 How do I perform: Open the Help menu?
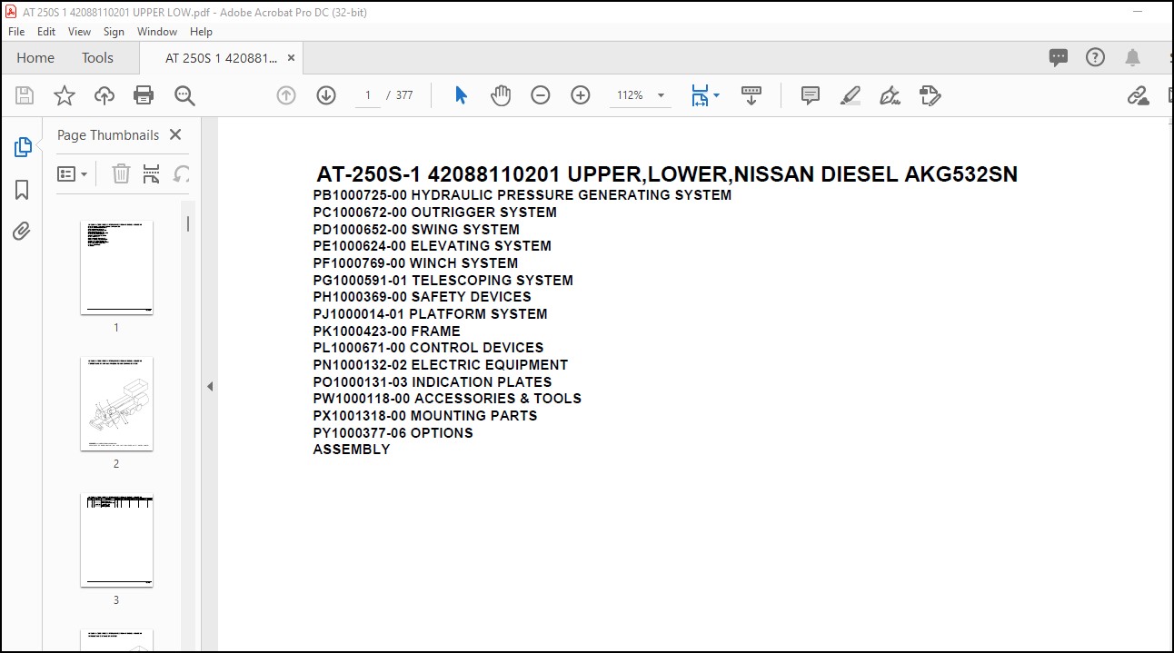pyautogui.click(x=201, y=32)
